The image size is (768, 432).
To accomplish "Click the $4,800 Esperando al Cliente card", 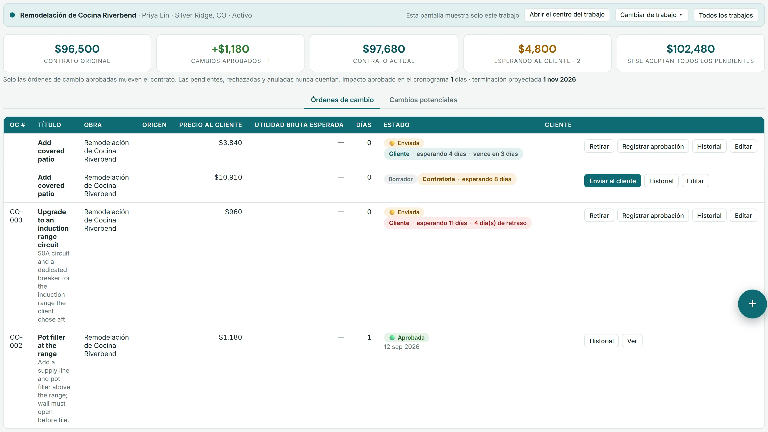I will [537, 53].
